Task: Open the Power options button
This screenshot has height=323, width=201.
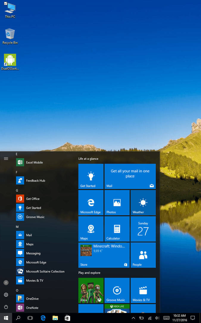Action: tap(6, 307)
